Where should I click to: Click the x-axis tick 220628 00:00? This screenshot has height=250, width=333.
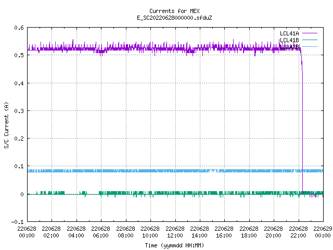pos(27,232)
